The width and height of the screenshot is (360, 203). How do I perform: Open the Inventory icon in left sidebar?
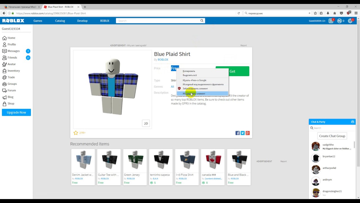coord(4,71)
